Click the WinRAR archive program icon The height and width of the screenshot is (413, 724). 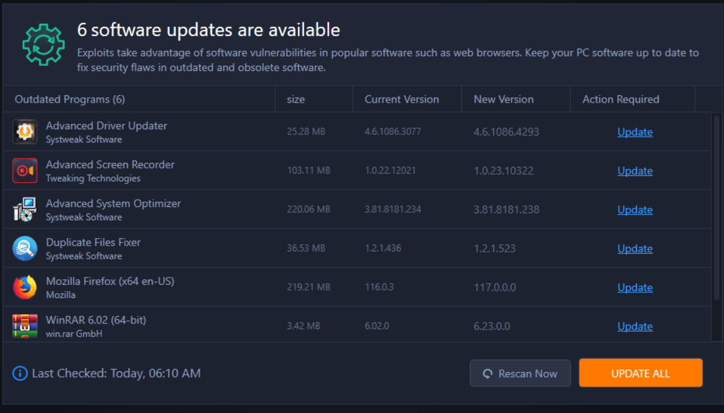coord(25,325)
